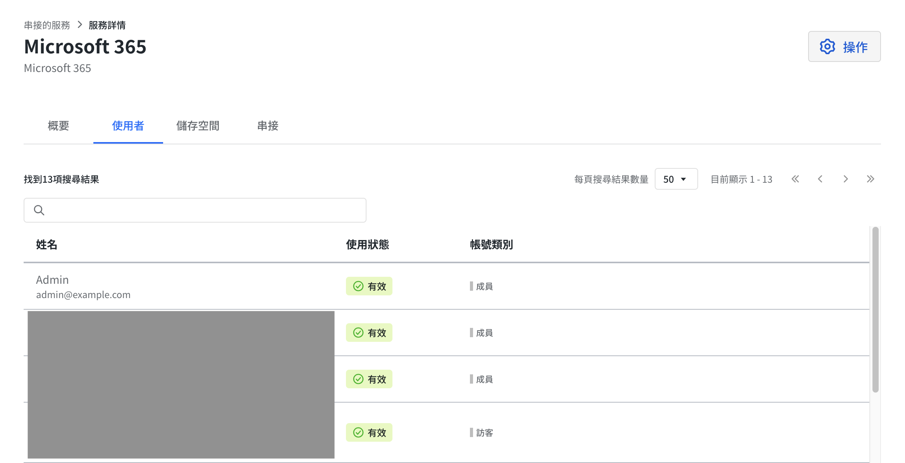
Task: Go back to 串接的服務 breadcrumb
Action: click(x=47, y=25)
